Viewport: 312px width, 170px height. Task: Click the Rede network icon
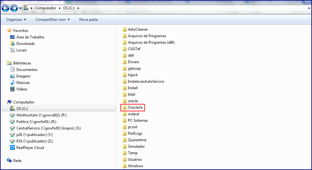pos(9,160)
